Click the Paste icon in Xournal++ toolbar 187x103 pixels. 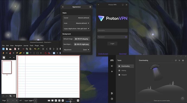click(x=30, y=49)
